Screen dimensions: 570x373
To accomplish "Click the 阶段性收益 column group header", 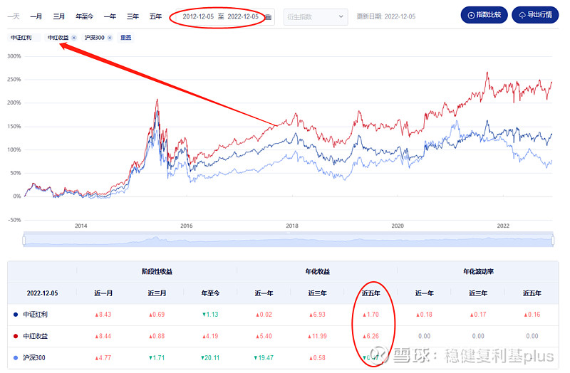I will [x=157, y=271].
